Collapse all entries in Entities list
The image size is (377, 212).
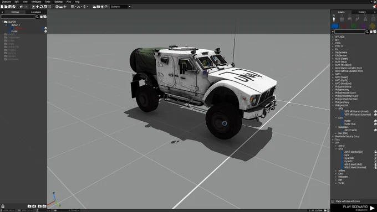[42, 17]
